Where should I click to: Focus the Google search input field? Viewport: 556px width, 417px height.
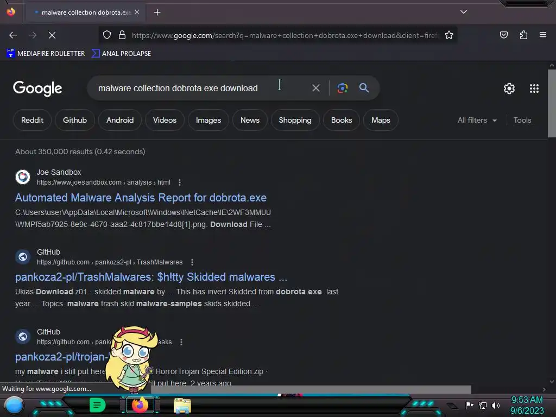(x=199, y=88)
